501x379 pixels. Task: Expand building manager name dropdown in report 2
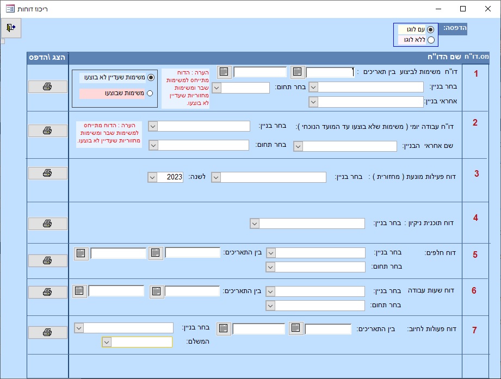pyautogui.click(x=298, y=147)
